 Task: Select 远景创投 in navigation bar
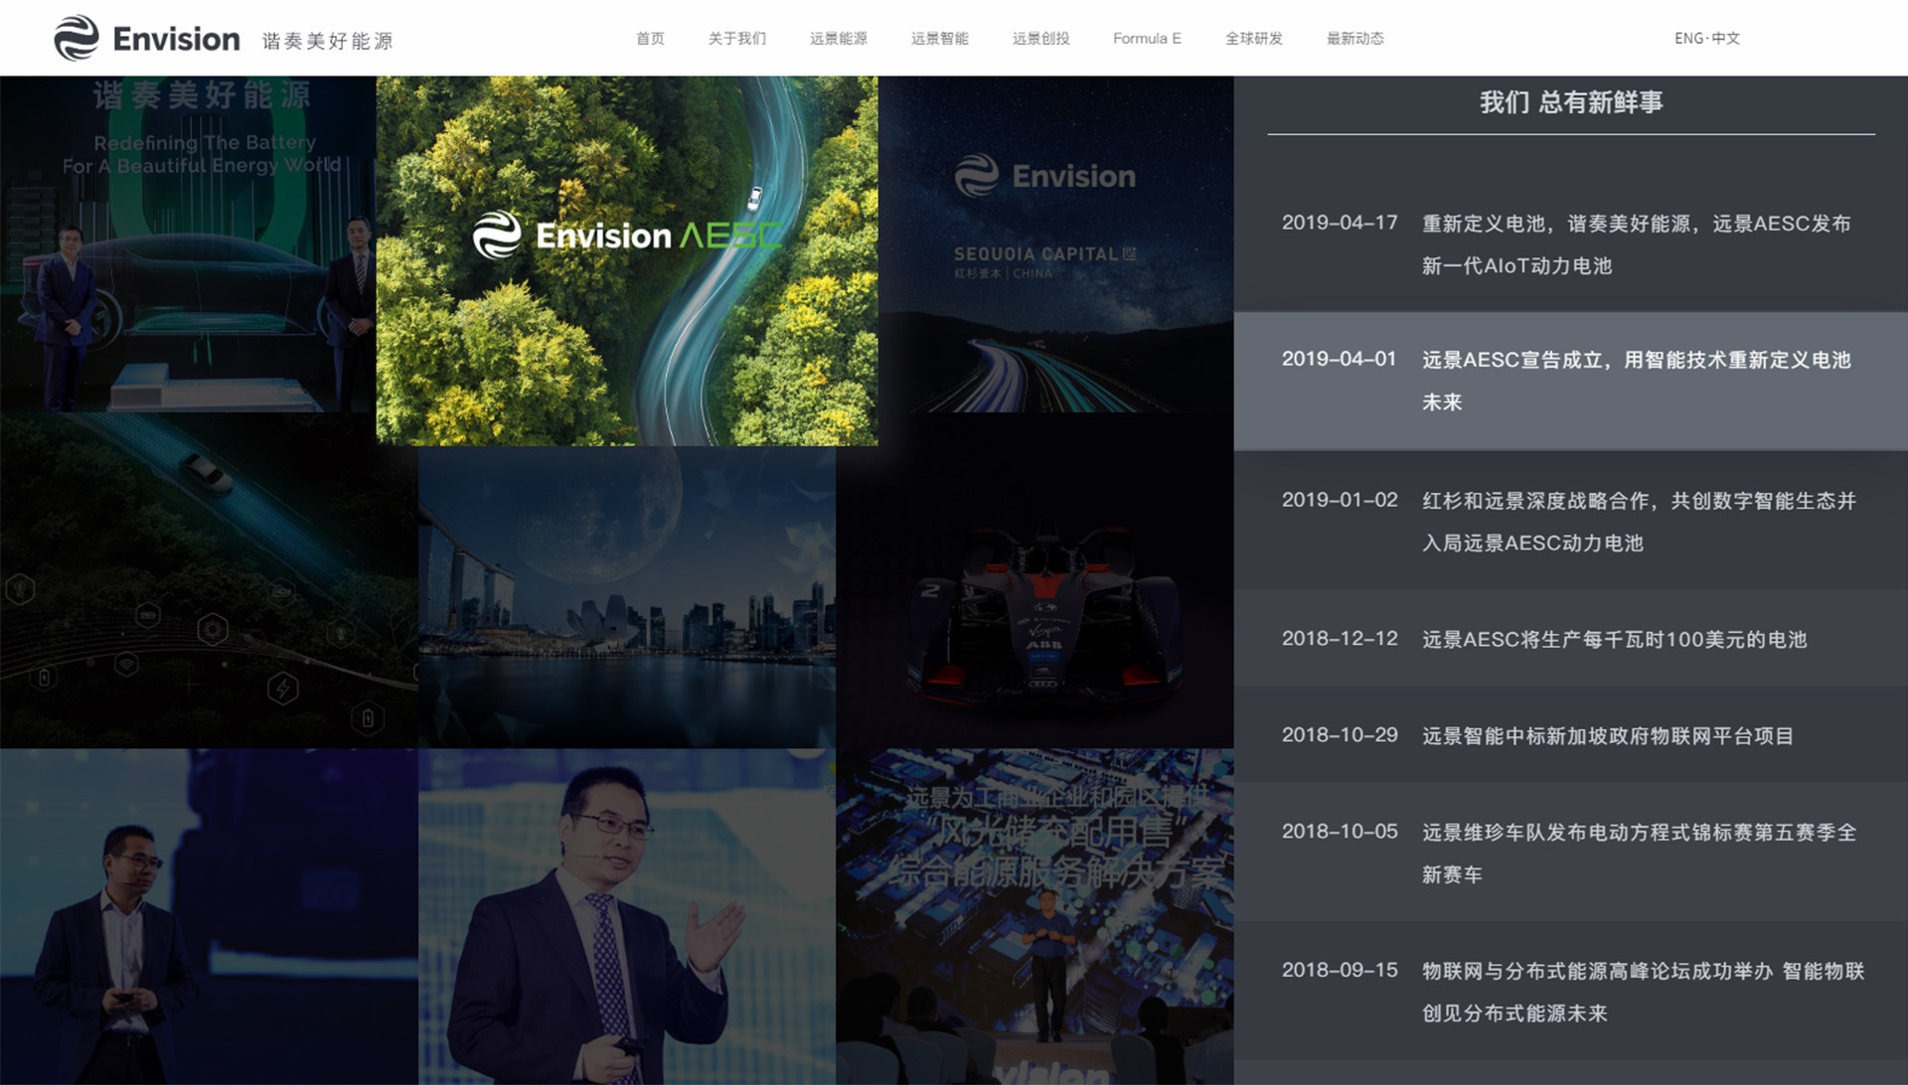pyautogui.click(x=1040, y=39)
